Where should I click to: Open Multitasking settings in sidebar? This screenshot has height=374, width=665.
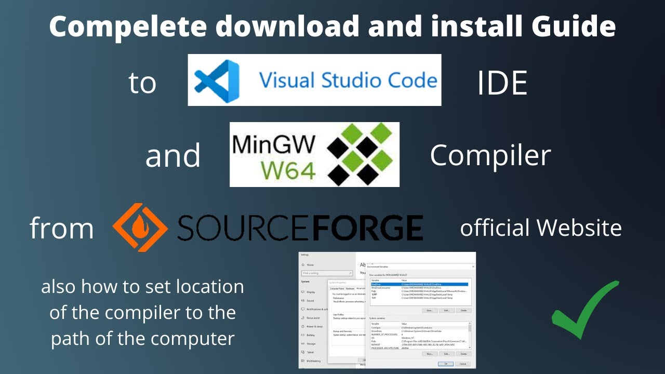click(312, 361)
